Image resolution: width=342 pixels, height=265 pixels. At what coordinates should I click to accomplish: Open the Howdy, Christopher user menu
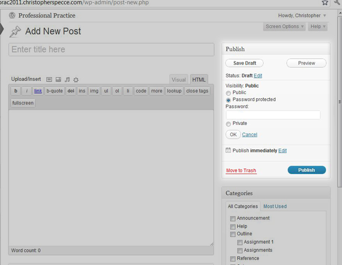point(302,15)
